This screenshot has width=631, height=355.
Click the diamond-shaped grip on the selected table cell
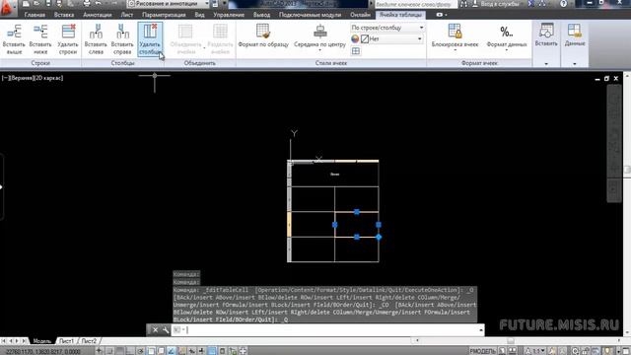point(379,237)
